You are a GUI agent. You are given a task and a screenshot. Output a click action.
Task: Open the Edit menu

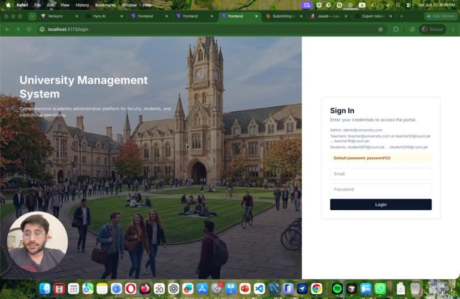click(x=51, y=5)
